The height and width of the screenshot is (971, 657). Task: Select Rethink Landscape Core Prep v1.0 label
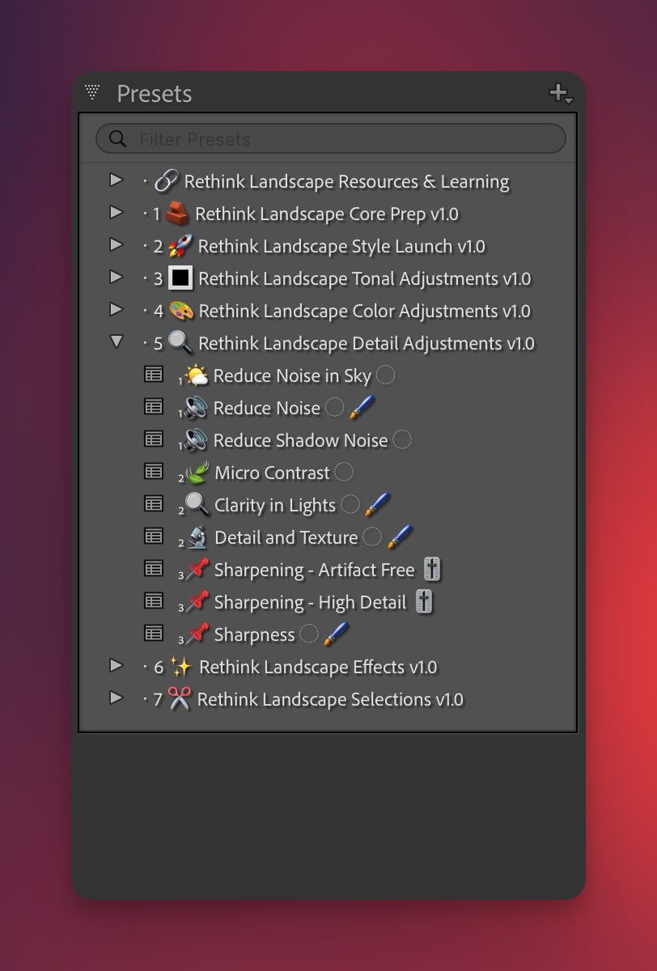tap(327, 214)
